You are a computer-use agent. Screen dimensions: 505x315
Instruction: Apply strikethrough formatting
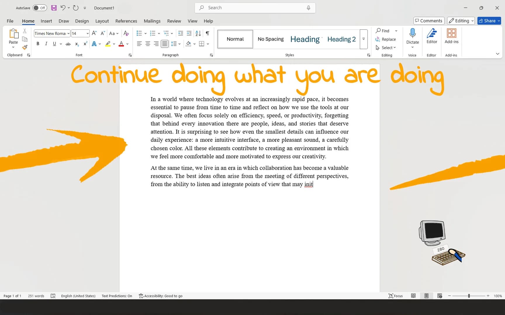coord(68,44)
